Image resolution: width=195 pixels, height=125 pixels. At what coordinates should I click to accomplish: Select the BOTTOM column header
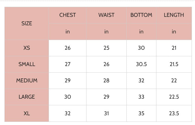pos(141,15)
